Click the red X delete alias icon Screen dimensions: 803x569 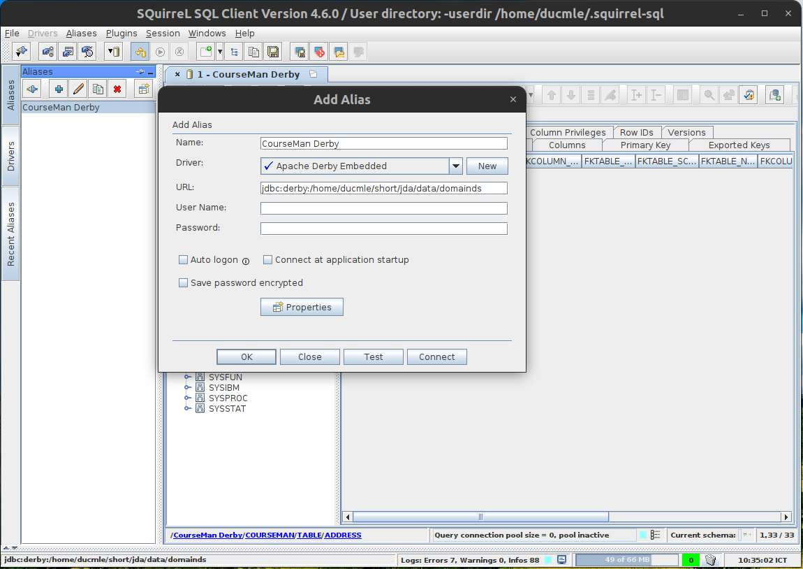pos(117,89)
